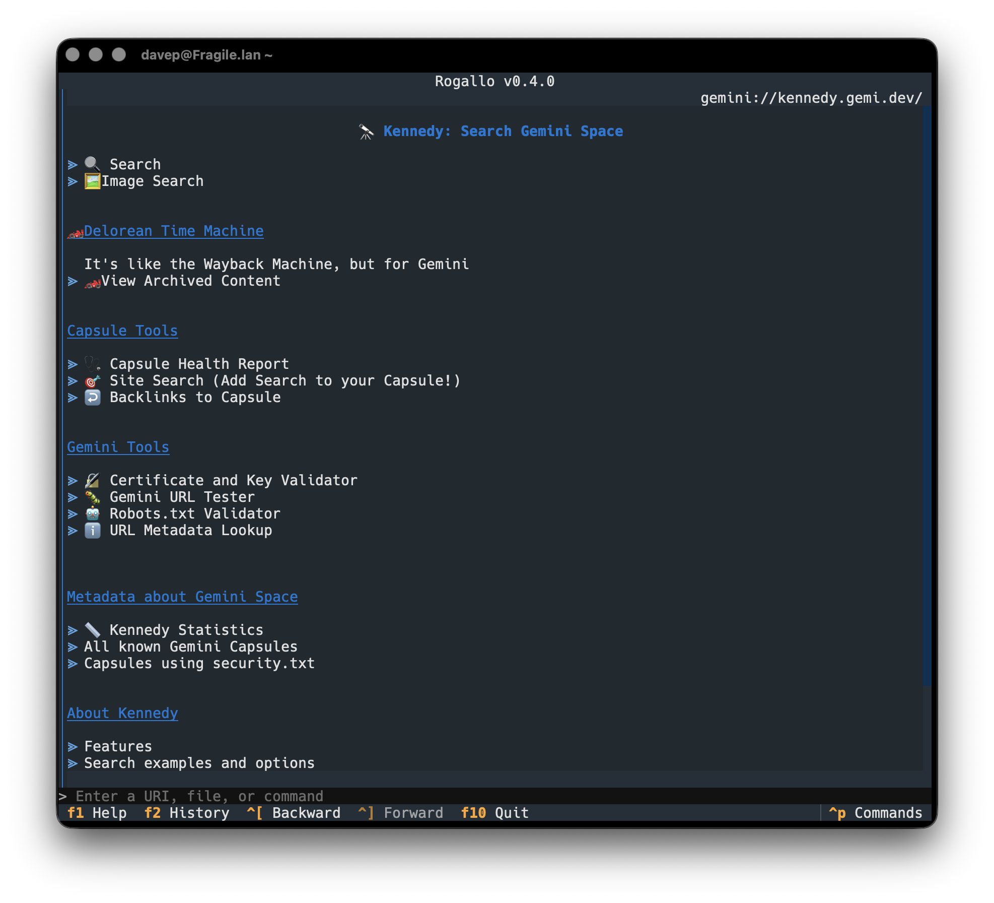Open Backlinks to Capsule link
This screenshot has width=994, height=903.
click(x=195, y=397)
